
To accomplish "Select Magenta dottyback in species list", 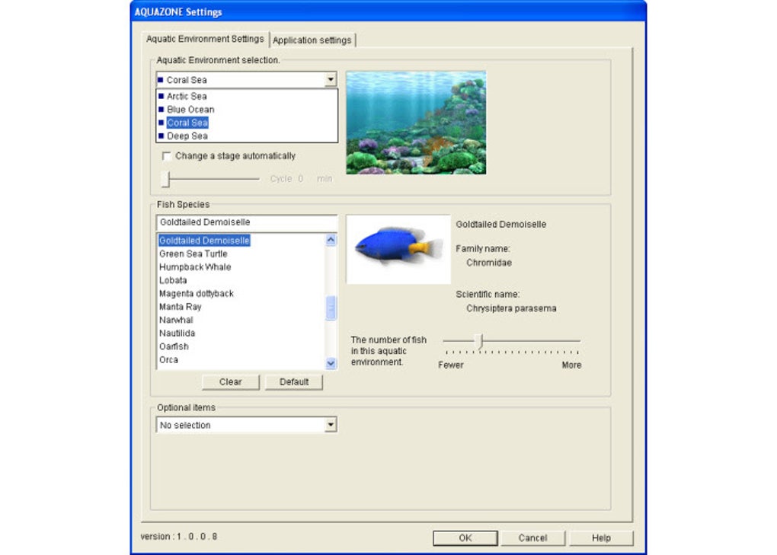I will (197, 294).
